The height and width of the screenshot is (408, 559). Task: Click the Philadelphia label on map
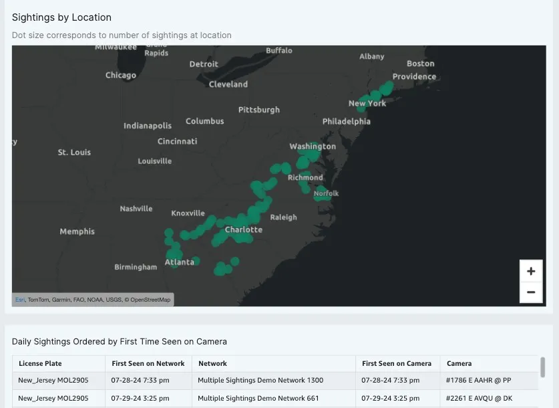347,121
